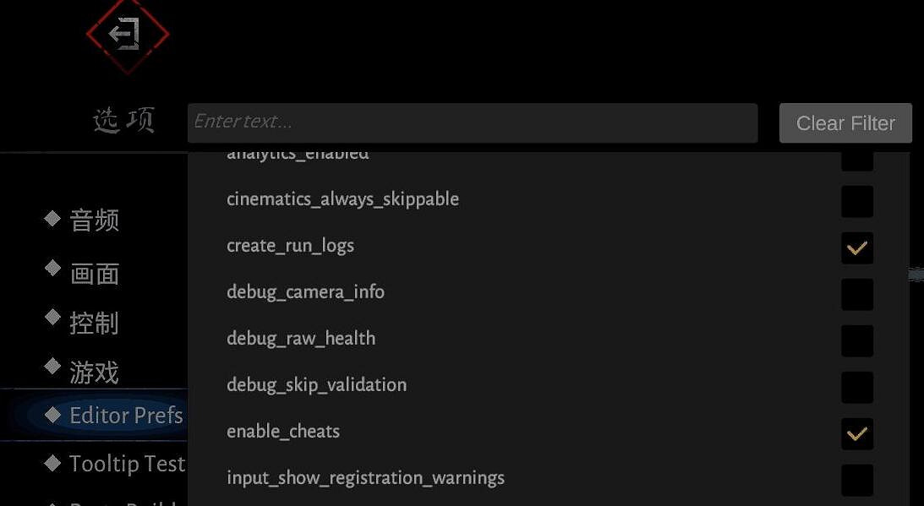Click diamond bullet next to 控制
924x506 pixels.
click(53, 318)
